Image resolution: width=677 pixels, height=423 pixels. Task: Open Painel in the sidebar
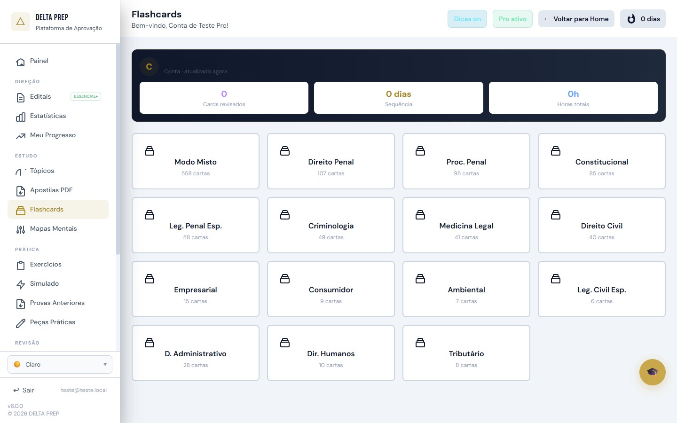click(x=39, y=61)
